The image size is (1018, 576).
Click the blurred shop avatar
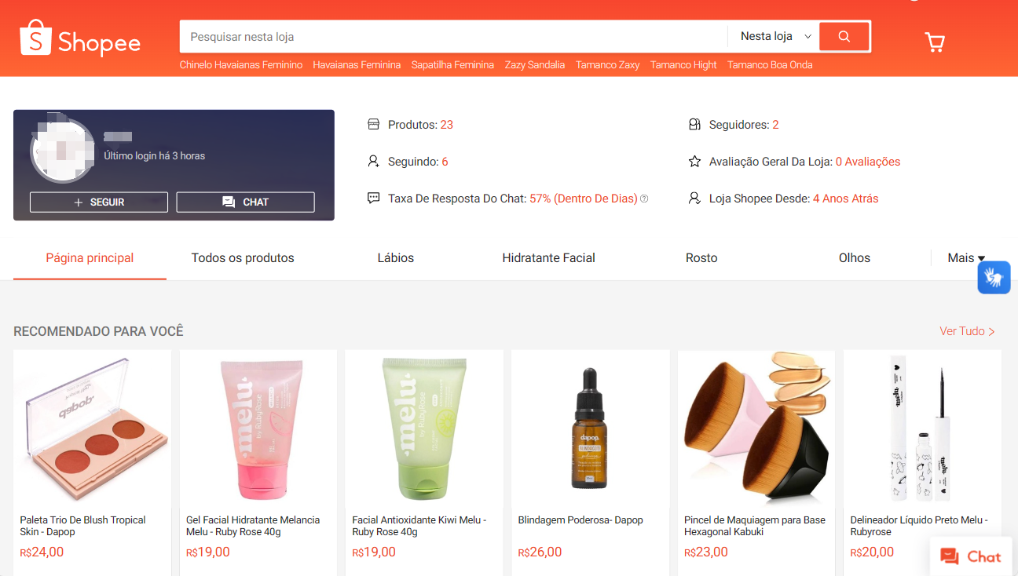point(63,151)
